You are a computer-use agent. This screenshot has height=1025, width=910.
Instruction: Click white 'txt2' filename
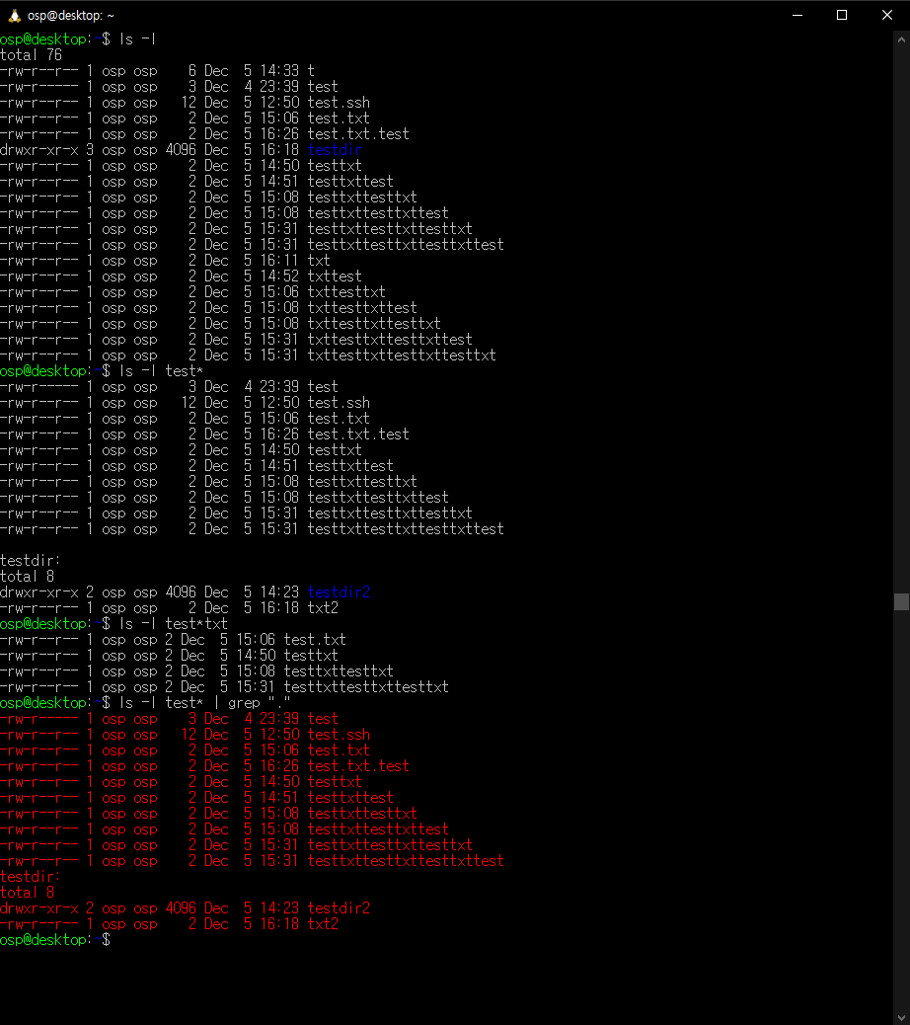pyautogui.click(x=323, y=608)
